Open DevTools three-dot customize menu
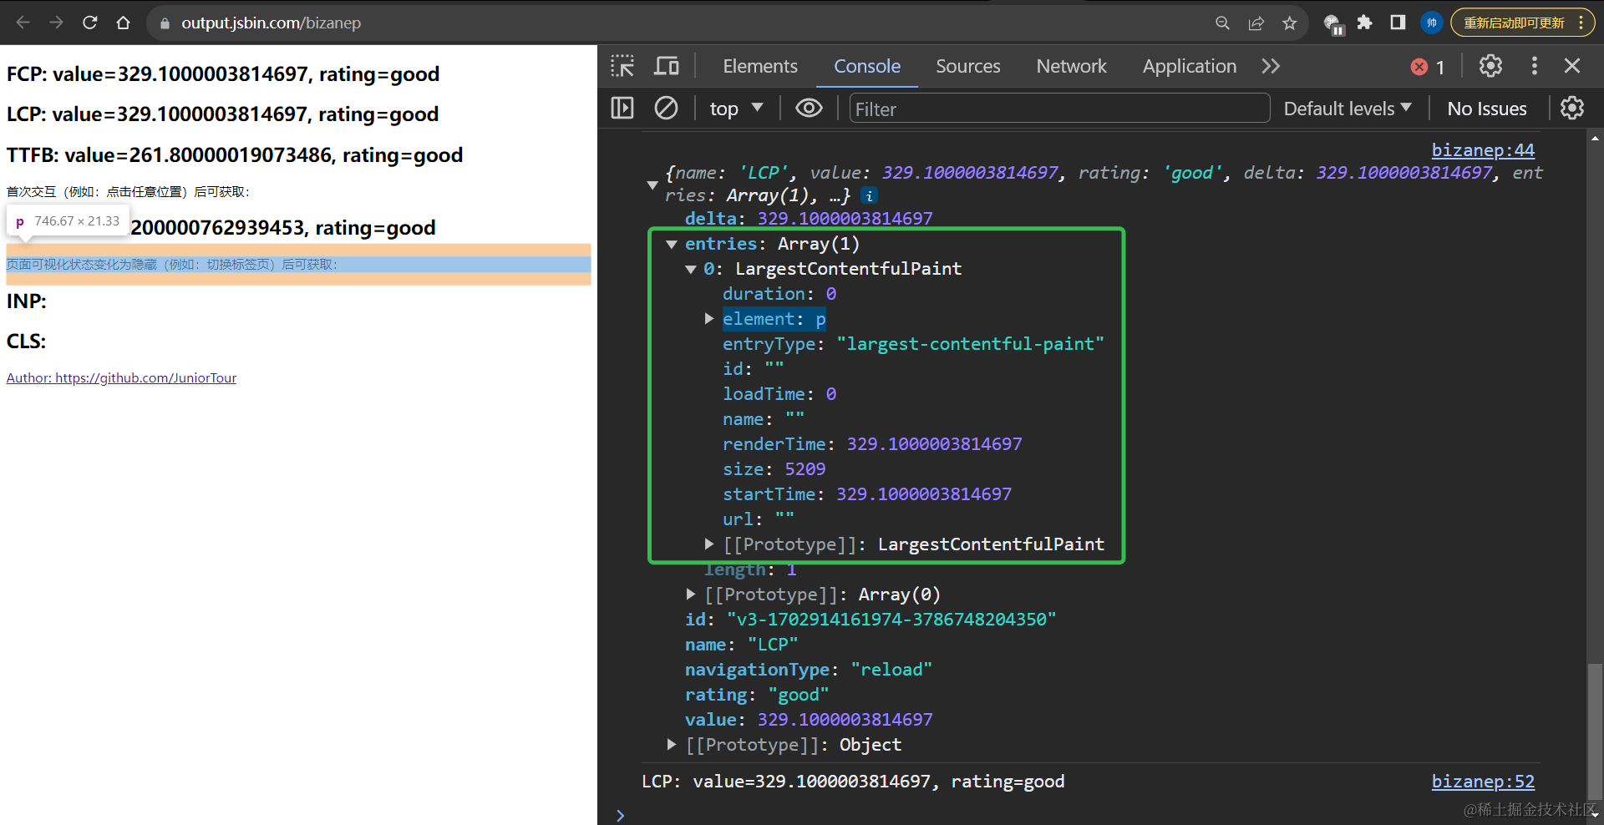 click(1534, 66)
